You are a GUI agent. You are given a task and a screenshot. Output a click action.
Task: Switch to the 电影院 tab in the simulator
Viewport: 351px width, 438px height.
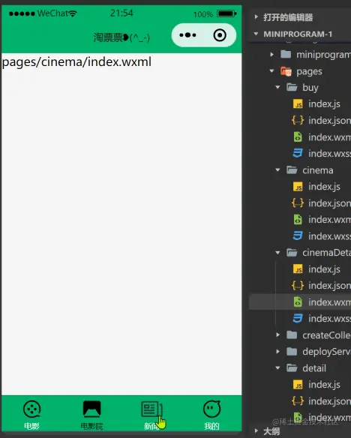(91, 415)
